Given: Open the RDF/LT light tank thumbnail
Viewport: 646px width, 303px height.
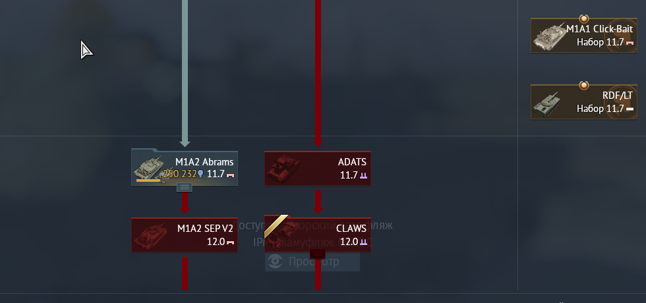Looking at the screenshot, I should point(546,103).
